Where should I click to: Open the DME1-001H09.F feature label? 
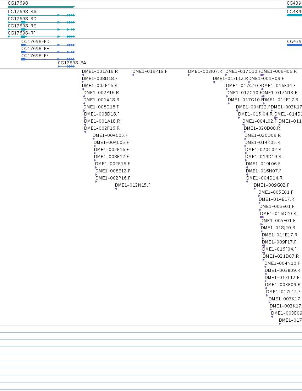point(266,79)
